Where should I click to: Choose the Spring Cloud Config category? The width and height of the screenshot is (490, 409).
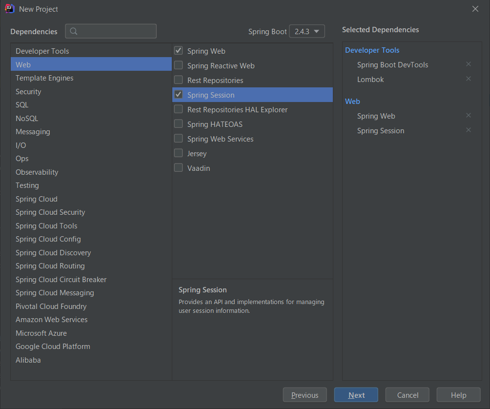click(48, 239)
